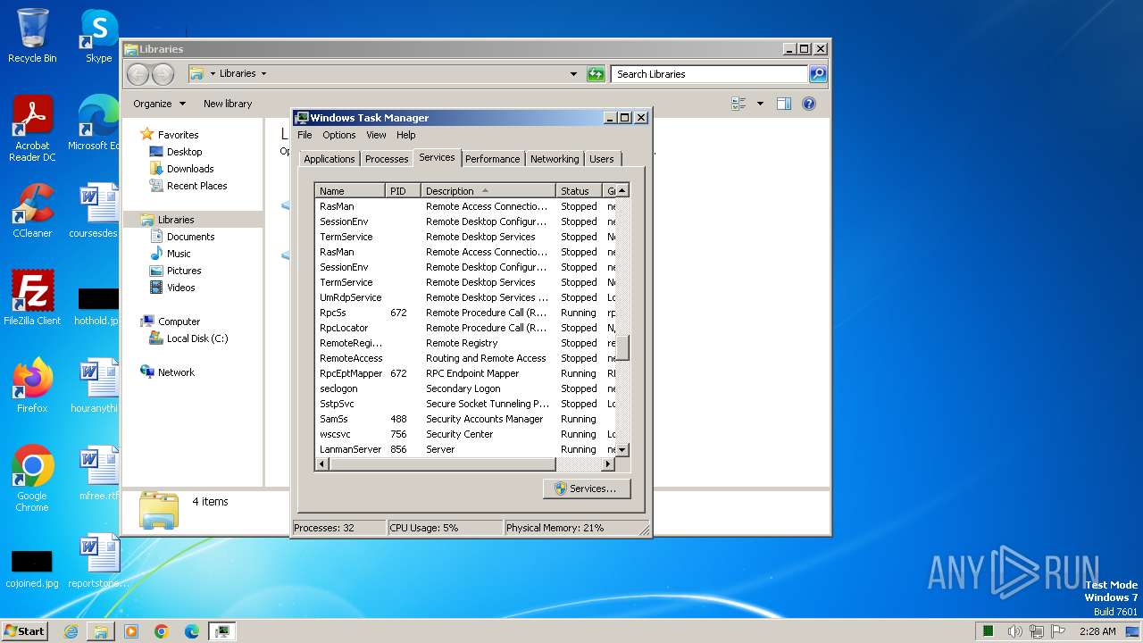The image size is (1143, 643).
Task: Open the Action Center flag in the tray
Action: (x=1058, y=631)
